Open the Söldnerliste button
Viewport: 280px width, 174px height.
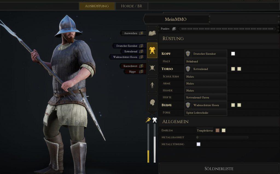click(219, 169)
